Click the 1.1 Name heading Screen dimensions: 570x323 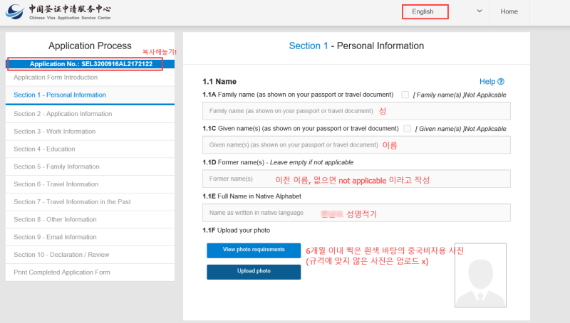click(x=219, y=82)
